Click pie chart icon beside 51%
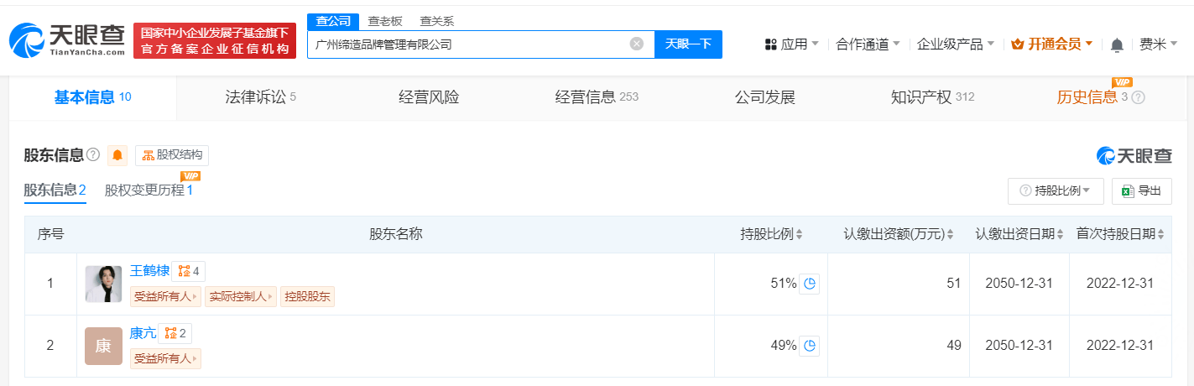1194x386 pixels. [809, 284]
